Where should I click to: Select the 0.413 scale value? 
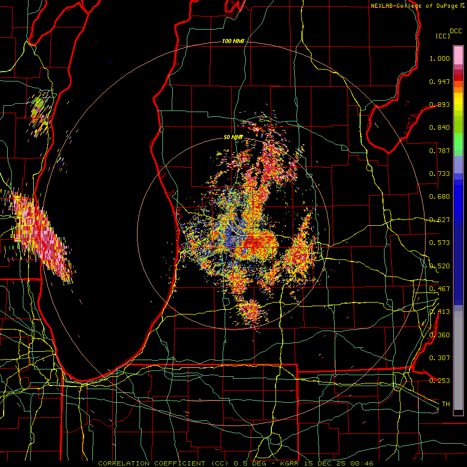(439, 312)
